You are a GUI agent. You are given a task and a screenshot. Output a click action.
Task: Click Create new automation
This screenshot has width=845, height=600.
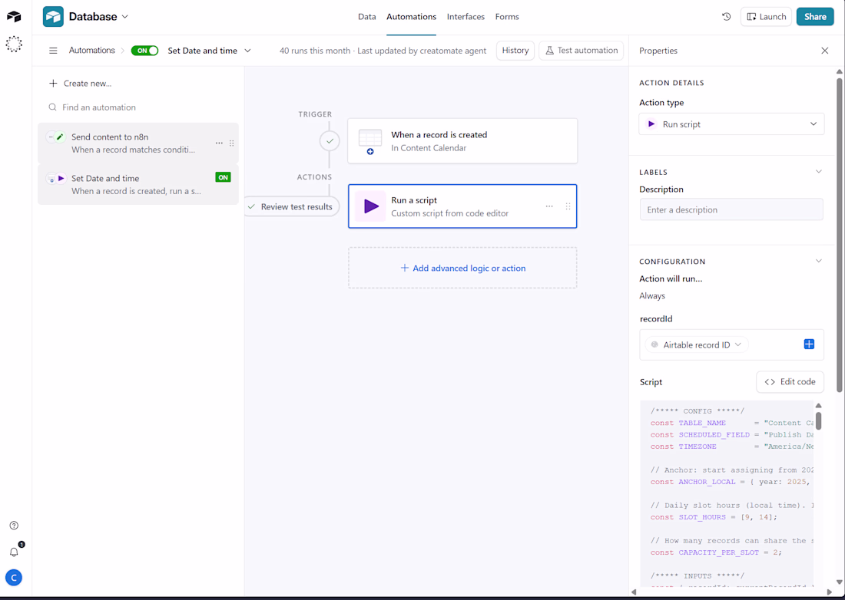81,84
